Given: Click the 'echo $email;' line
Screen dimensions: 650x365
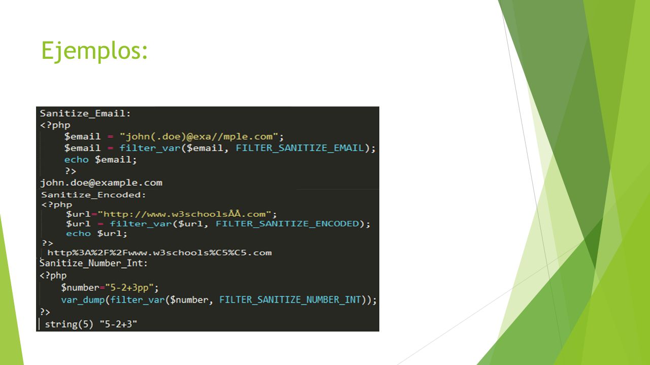Looking at the screenshot, I should pyautogui.click(x=101, y=160).
